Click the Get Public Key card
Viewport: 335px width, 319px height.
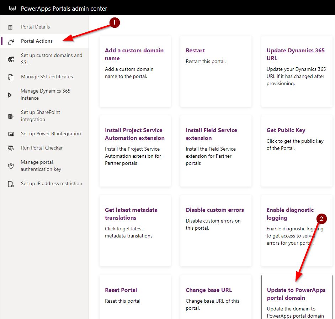coord(297,151)
